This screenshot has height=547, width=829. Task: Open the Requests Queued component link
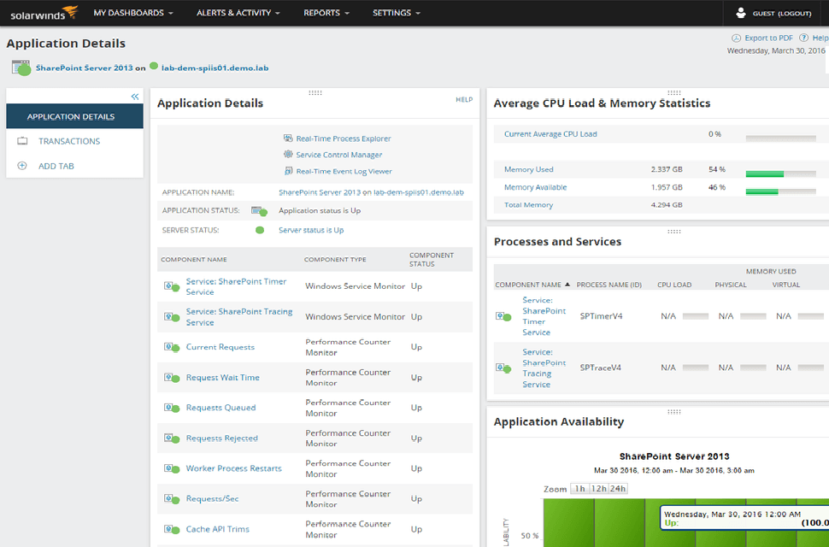(220, 408)
